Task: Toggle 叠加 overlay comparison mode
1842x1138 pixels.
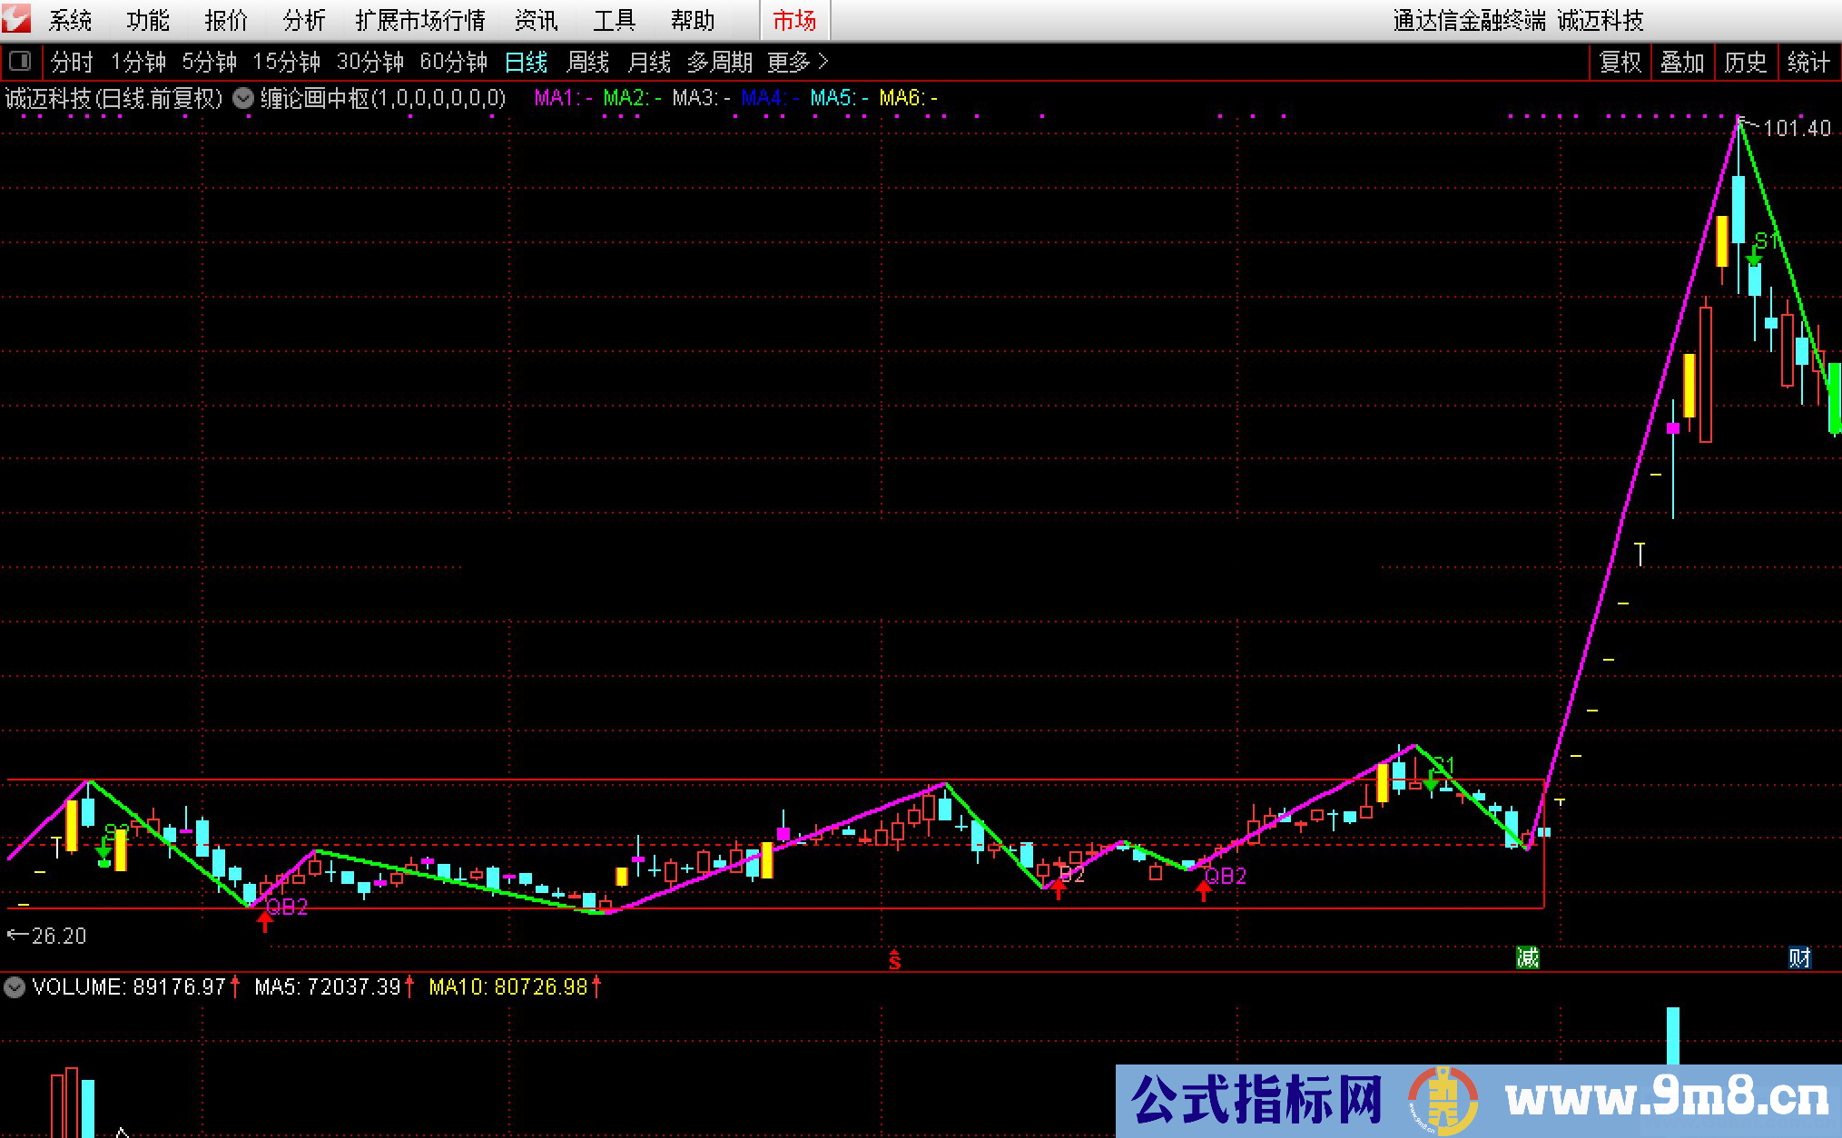Action: click(1682, 63)
